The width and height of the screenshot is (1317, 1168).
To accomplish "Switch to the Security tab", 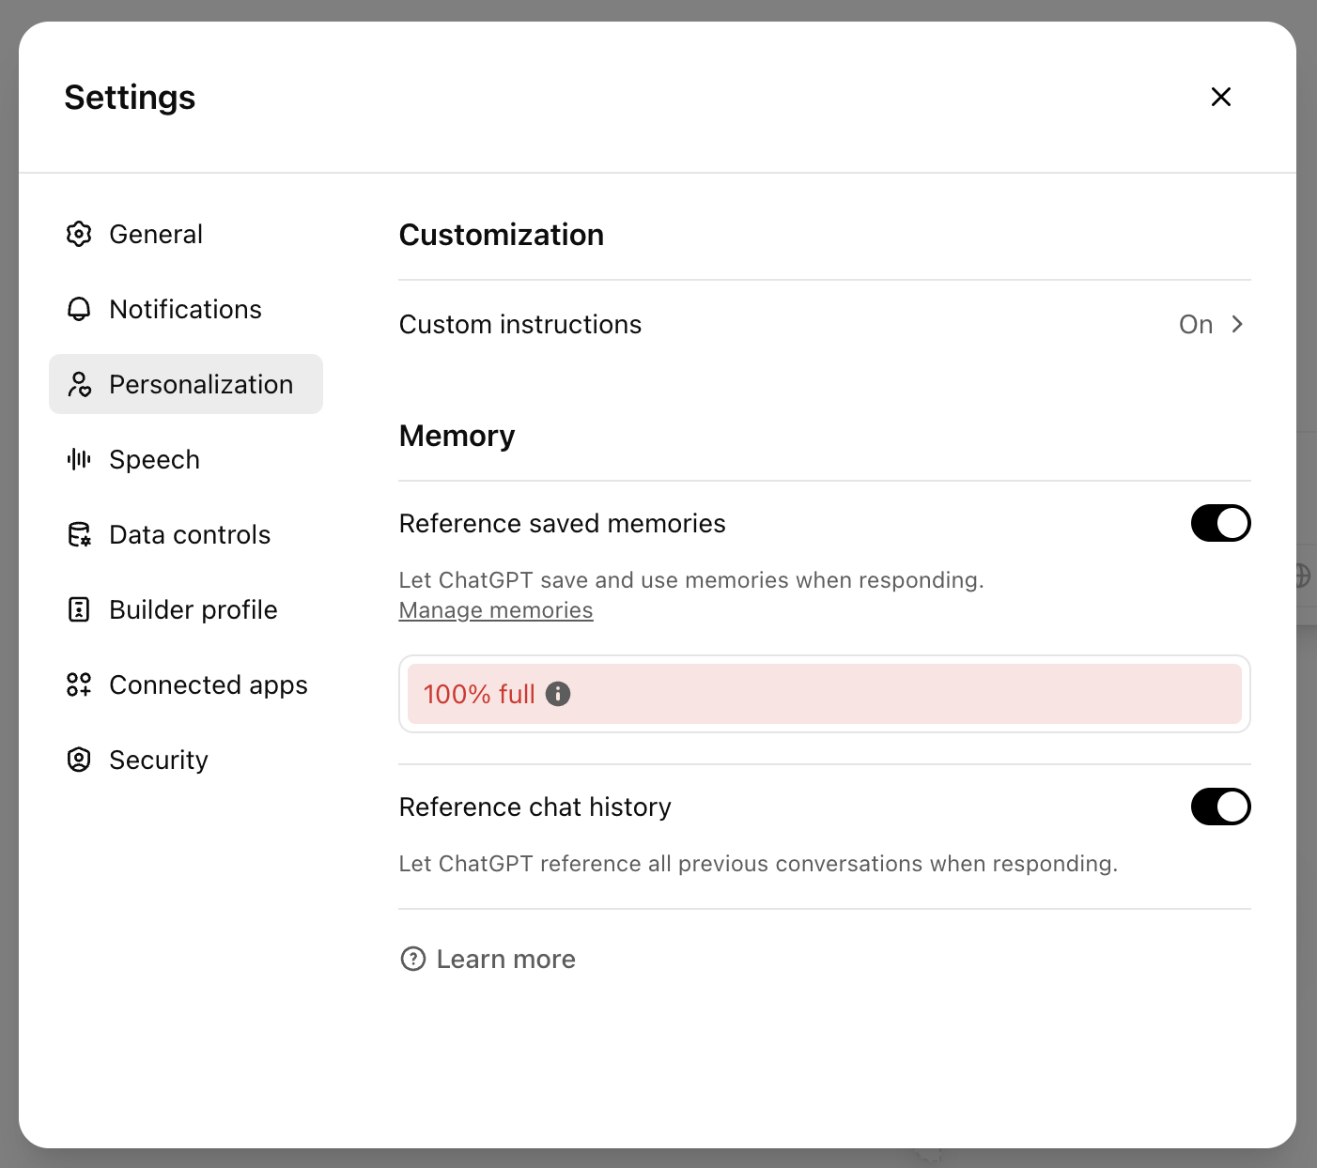I will coord(186,760).
